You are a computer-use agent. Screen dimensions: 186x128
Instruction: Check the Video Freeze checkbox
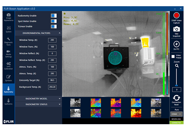pos(173,56)
